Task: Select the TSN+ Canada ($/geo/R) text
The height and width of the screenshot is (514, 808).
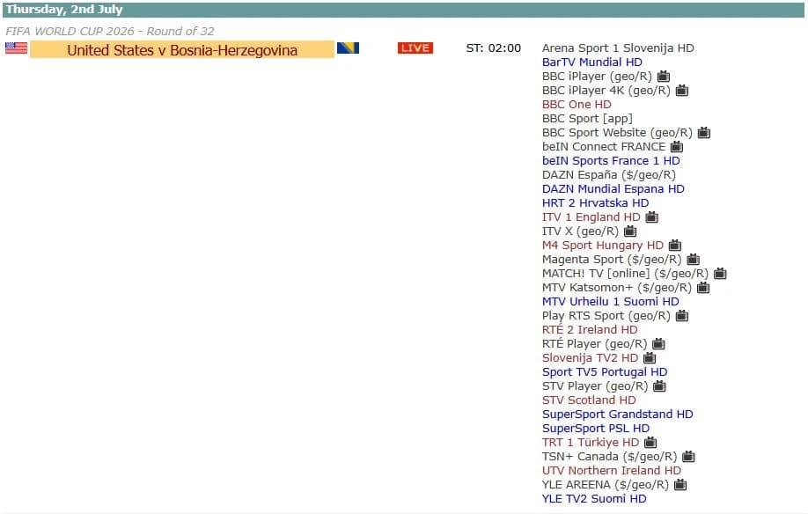Action: point(610,456)
